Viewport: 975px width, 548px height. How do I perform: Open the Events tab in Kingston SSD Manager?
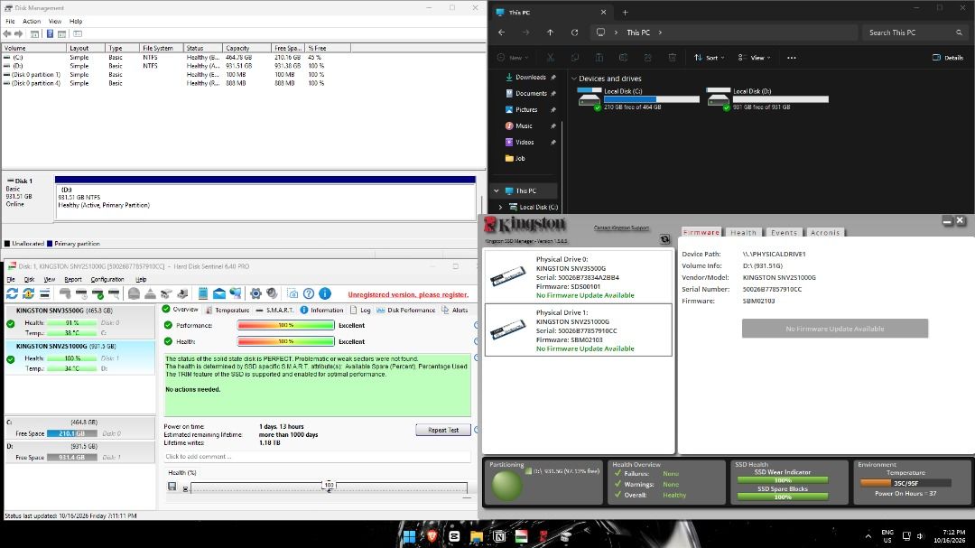(x=784, y=233)
